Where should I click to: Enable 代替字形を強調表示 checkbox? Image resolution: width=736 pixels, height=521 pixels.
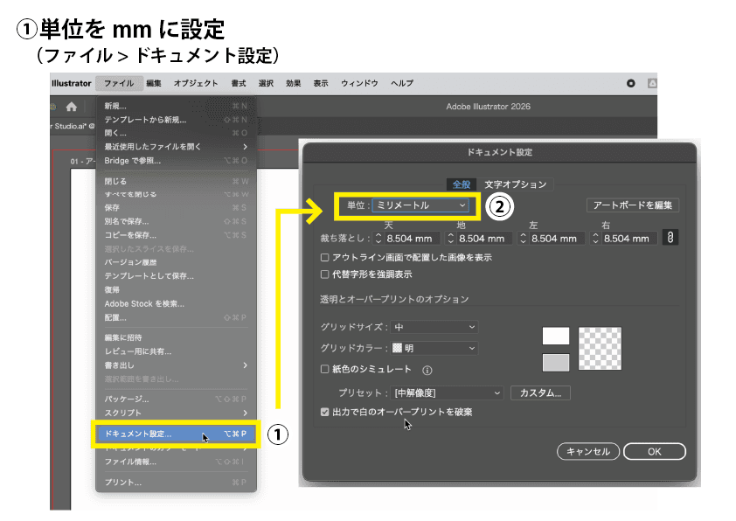[x=324, y=274]
